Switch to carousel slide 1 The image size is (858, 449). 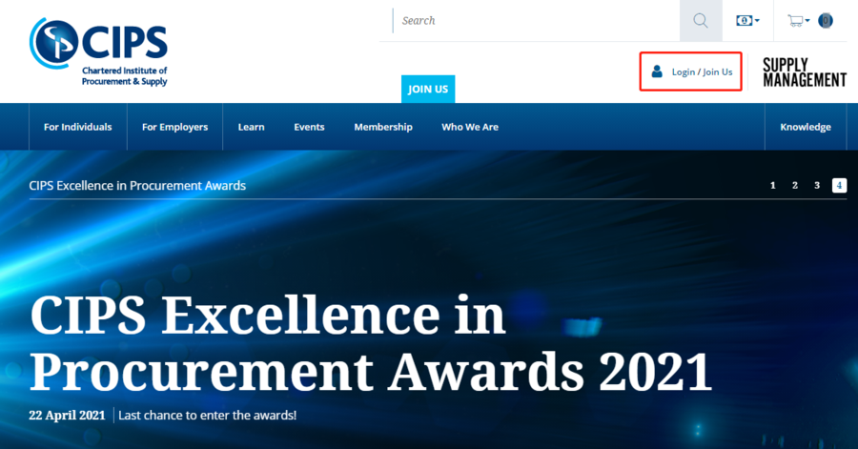pyautogui.click(x=773, y=185)
